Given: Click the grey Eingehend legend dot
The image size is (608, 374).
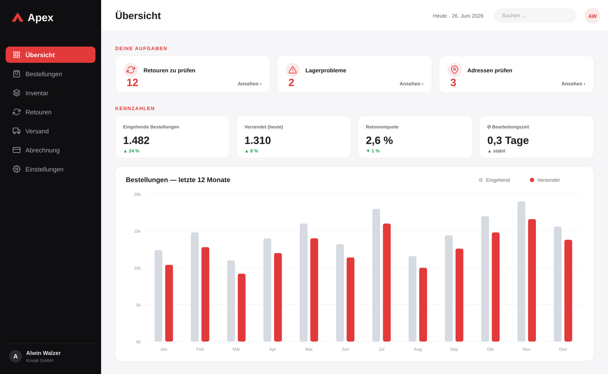Looking at the screenshot, I should (x=481, y=180).
